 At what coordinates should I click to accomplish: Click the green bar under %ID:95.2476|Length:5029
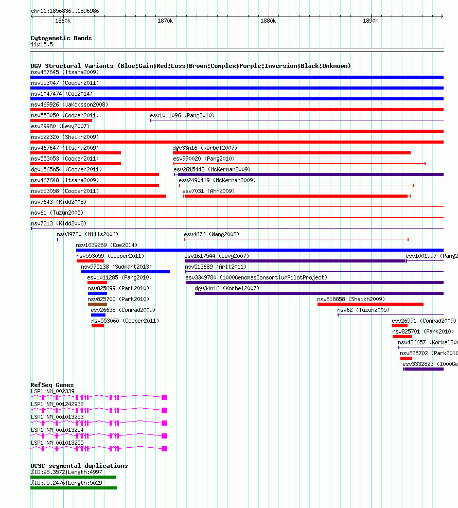coord(74,488)
